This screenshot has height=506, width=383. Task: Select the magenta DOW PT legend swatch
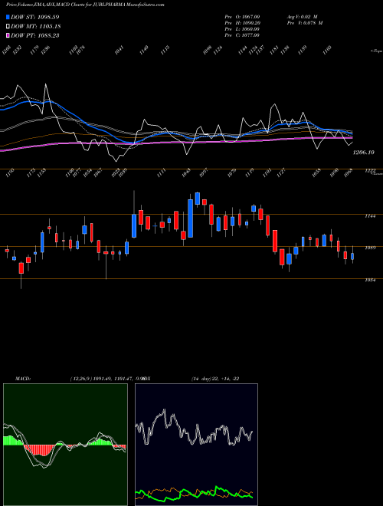8,35
